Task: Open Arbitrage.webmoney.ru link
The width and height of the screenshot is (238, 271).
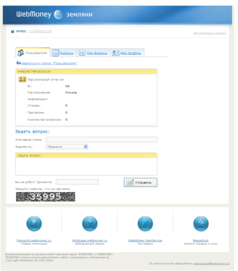Action: (90, 240)
